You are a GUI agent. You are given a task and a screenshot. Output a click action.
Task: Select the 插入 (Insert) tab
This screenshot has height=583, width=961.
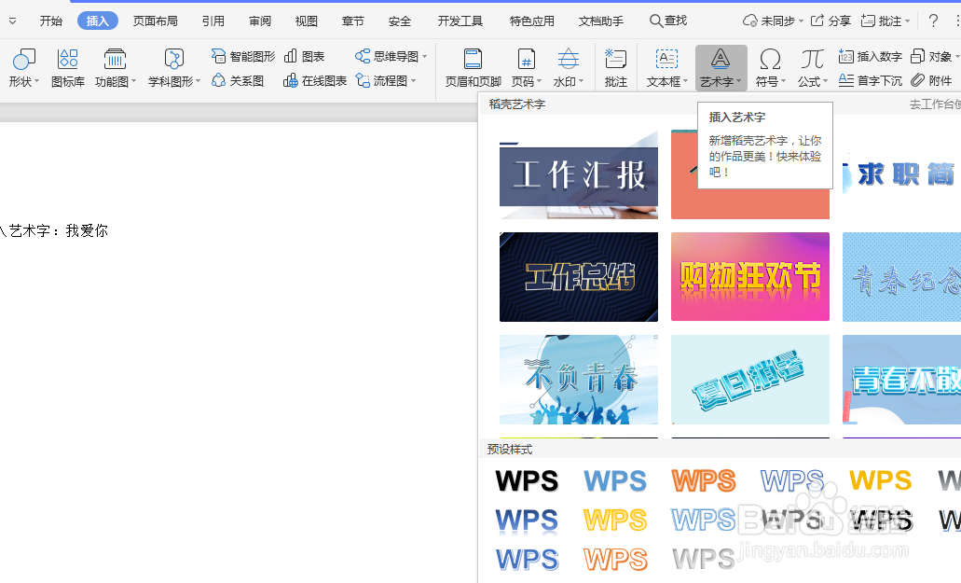tap(98, 21)
